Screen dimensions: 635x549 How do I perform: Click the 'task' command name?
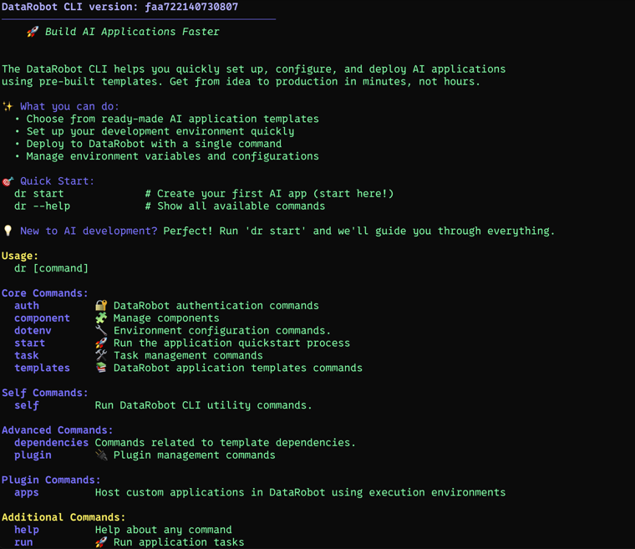(27, 355)
